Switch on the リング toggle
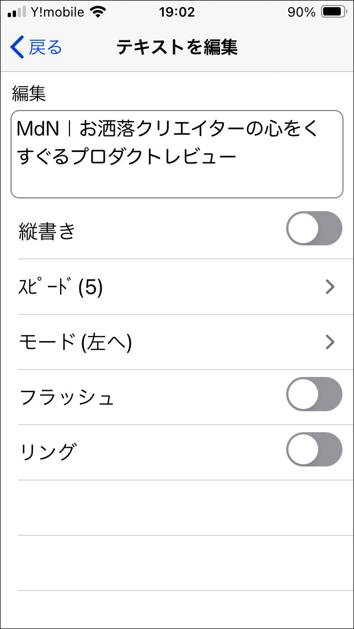Viewport: 354px width, 629px height. [x=314, y=449]
